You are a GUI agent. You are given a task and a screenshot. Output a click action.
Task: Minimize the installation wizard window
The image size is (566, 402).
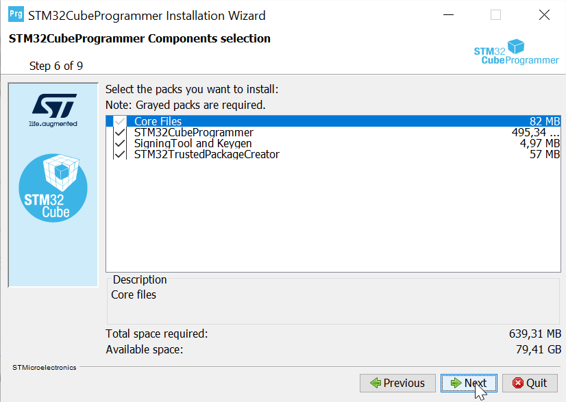448,15
